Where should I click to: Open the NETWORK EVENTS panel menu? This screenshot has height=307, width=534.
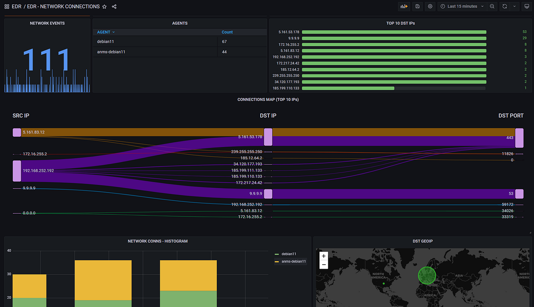click(47, 23)
